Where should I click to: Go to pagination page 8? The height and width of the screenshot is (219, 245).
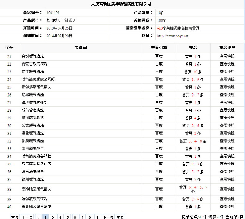point(90,217)
